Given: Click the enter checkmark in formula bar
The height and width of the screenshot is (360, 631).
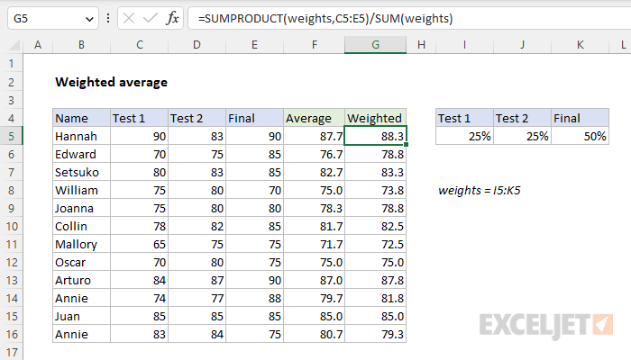Looking at the screenshot, I should tap(150, 18).
